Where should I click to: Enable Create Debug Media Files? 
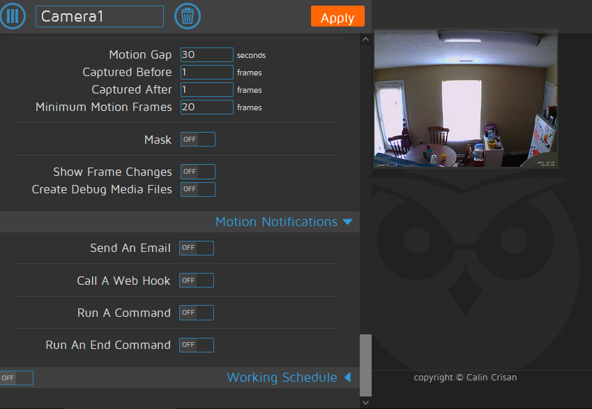point(197,188)
